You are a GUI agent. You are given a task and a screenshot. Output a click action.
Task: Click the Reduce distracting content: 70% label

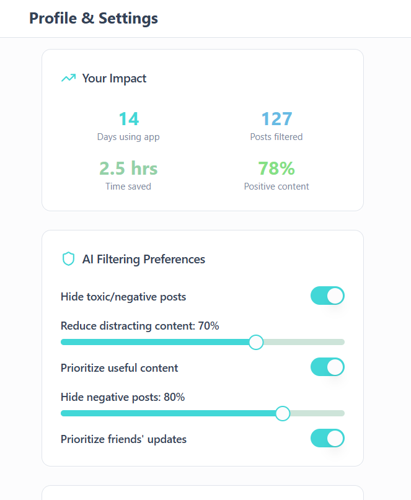click(139, 326)
